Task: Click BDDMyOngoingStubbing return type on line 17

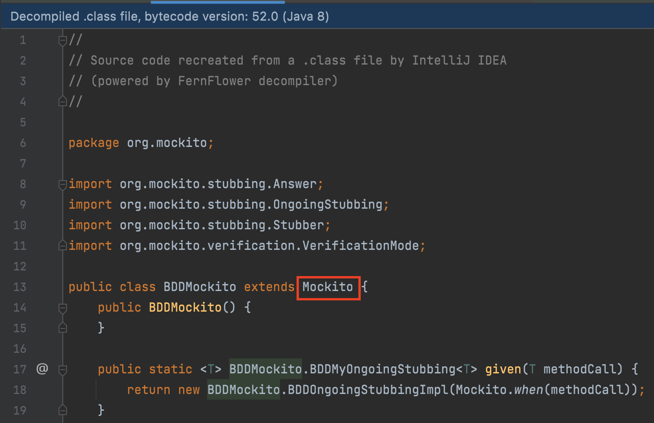Action: coord(383,369)
